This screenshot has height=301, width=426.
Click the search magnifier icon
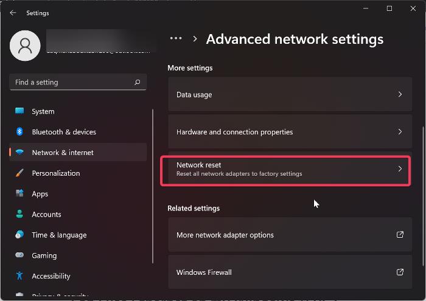click(138, 82)
